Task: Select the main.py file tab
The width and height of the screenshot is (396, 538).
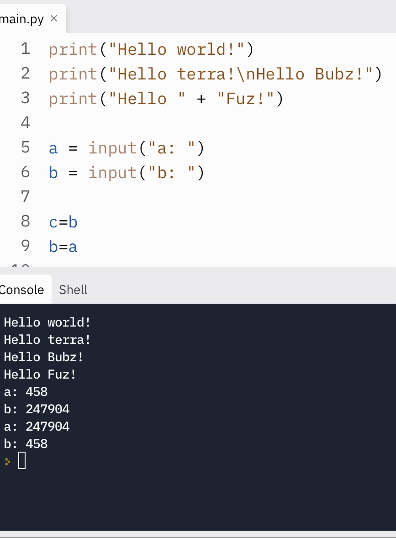Action: [22, 19]
